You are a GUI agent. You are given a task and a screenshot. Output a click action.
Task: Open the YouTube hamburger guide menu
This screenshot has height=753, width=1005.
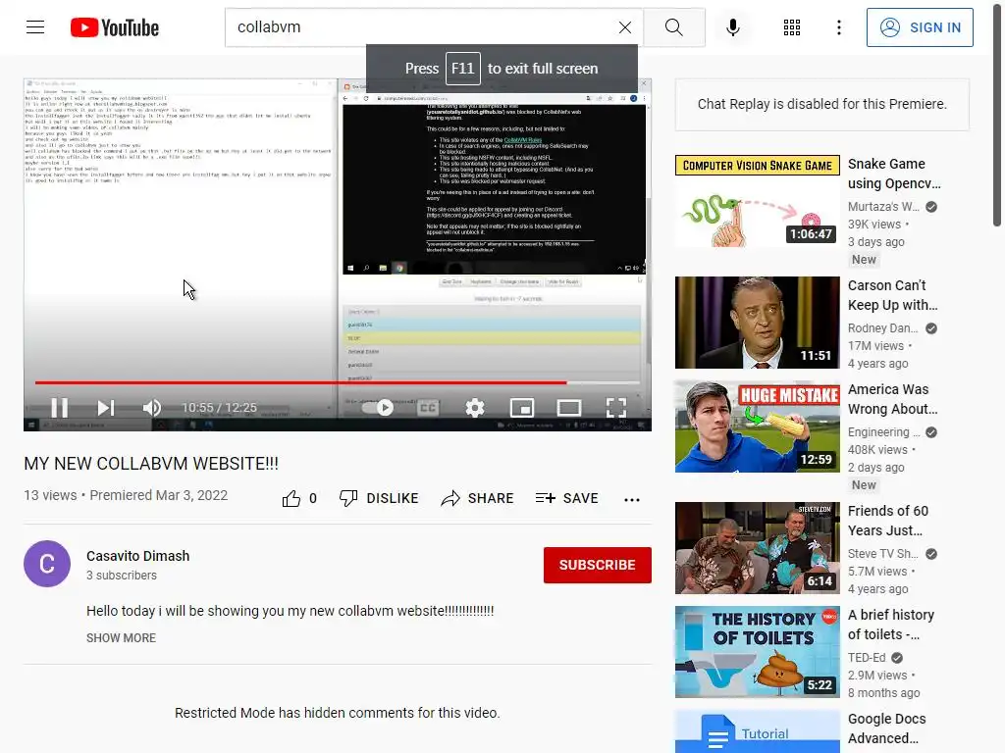pos(35,26)
